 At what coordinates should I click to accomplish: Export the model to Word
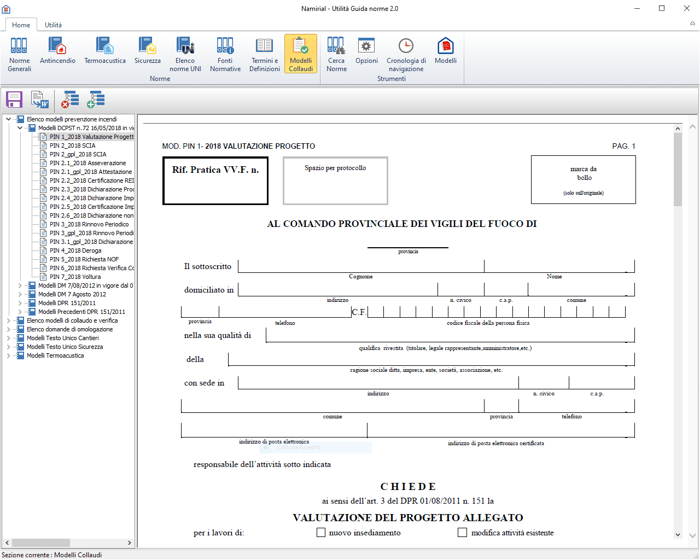pyautogui.click(x=40, y=100)
